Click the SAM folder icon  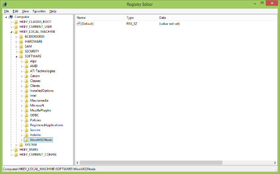(x=21, y=46)
